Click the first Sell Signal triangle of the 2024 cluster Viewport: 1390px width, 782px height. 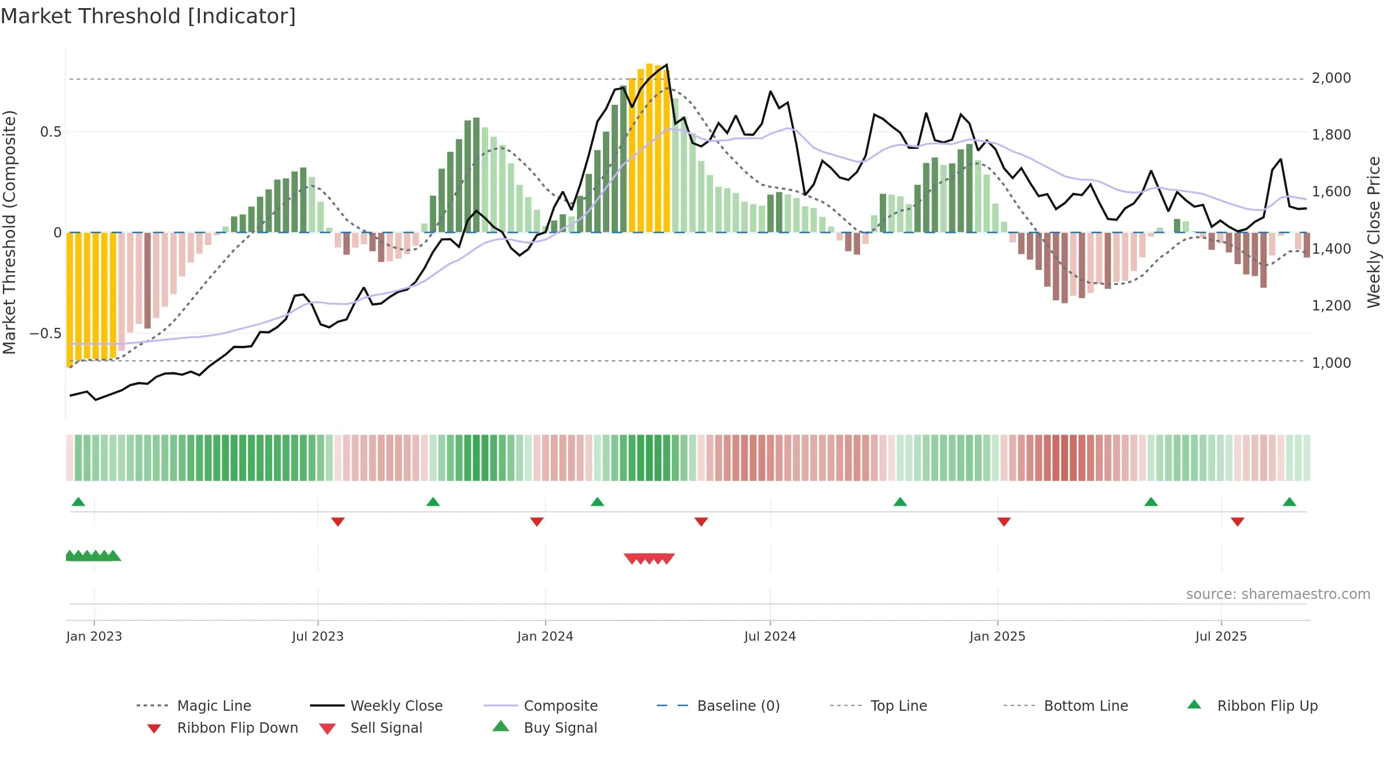click(x=631, y=558)
